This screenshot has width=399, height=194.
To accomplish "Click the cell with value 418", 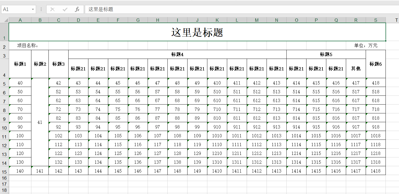I will 376,83.
